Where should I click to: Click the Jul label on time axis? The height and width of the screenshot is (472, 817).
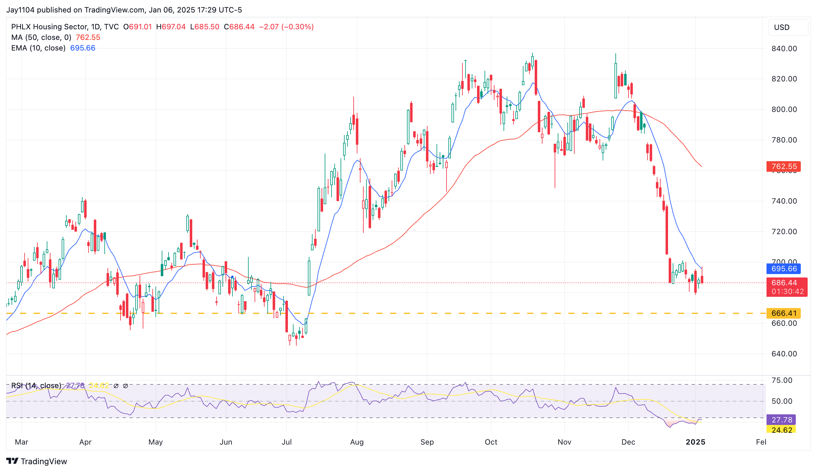(x=287, y=442)
